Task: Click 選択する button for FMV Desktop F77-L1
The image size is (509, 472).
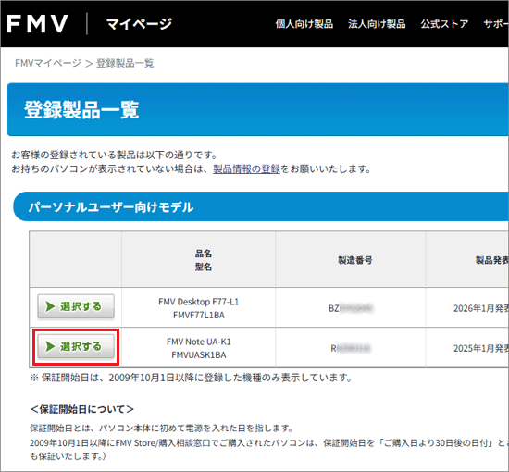Action: pyautogui.click(x=76, y=306)
